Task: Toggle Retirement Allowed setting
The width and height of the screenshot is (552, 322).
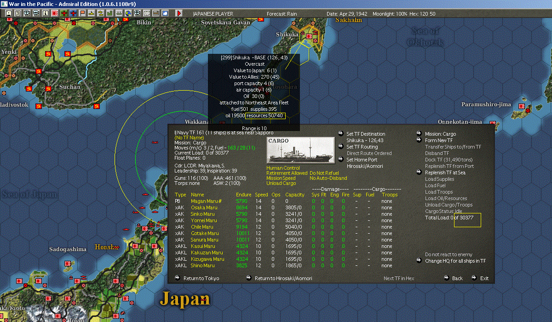Action: point(287,173)
